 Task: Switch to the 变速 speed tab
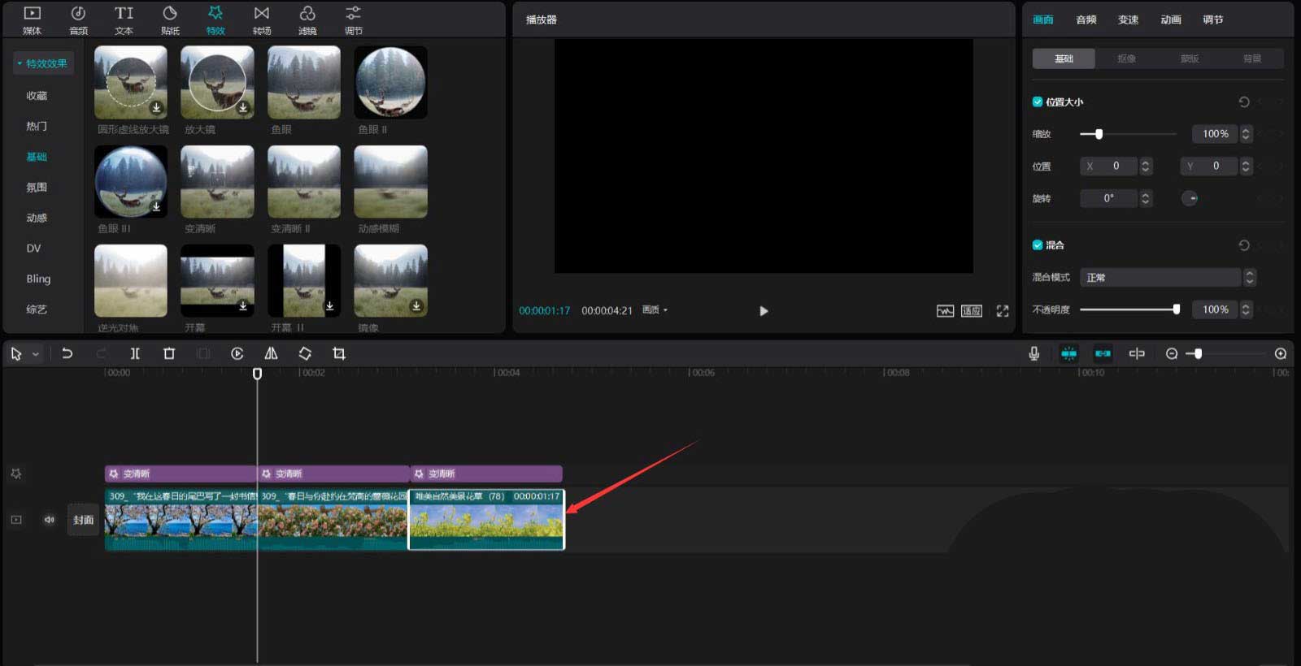1128,19
